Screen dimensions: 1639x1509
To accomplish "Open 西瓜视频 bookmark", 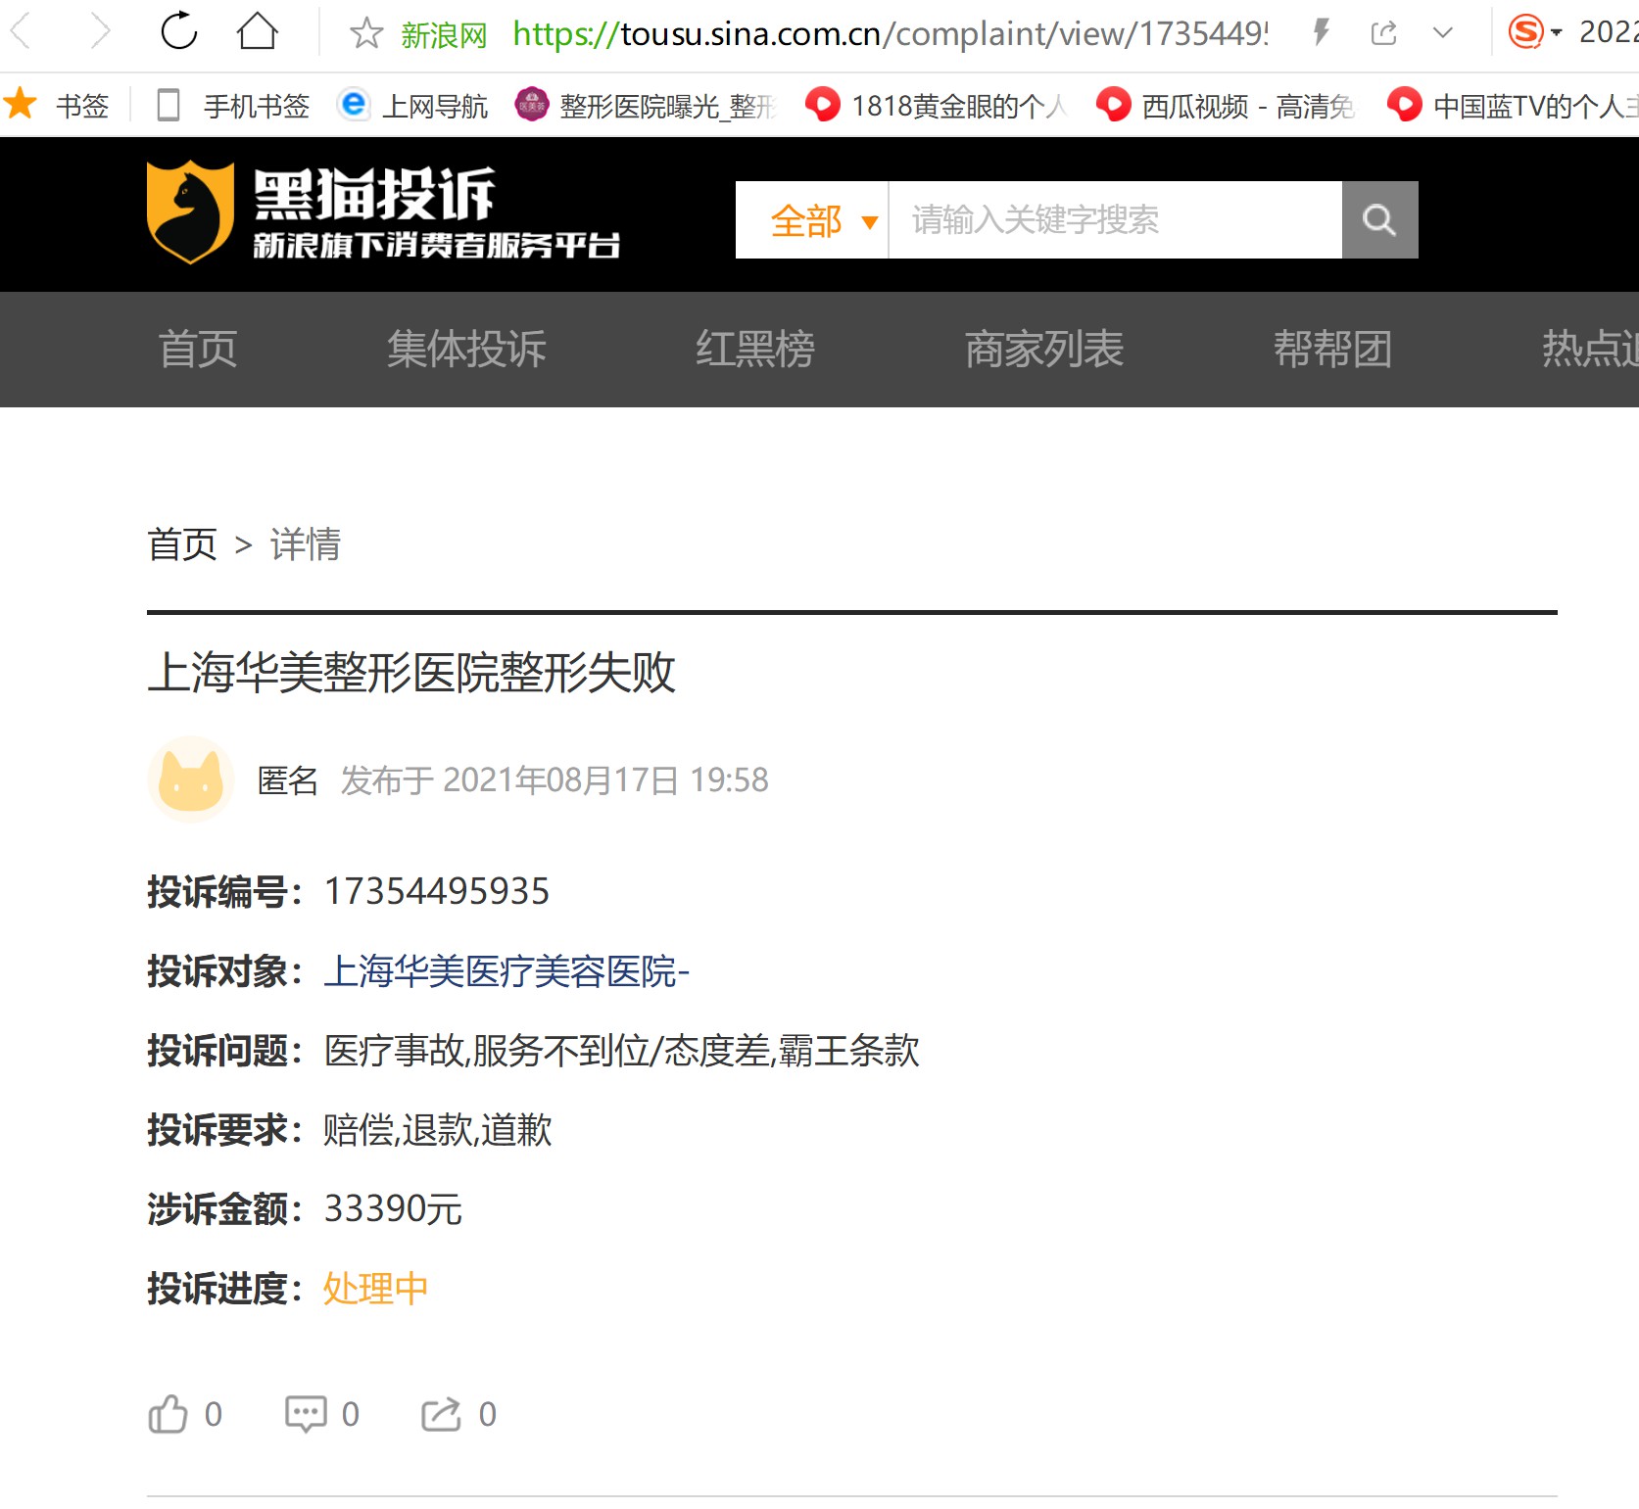I will pos(1227,105).
